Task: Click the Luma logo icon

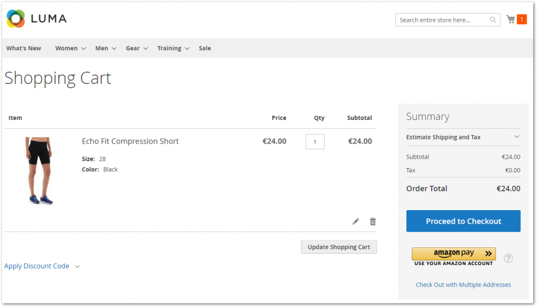Action: point(16,18)
